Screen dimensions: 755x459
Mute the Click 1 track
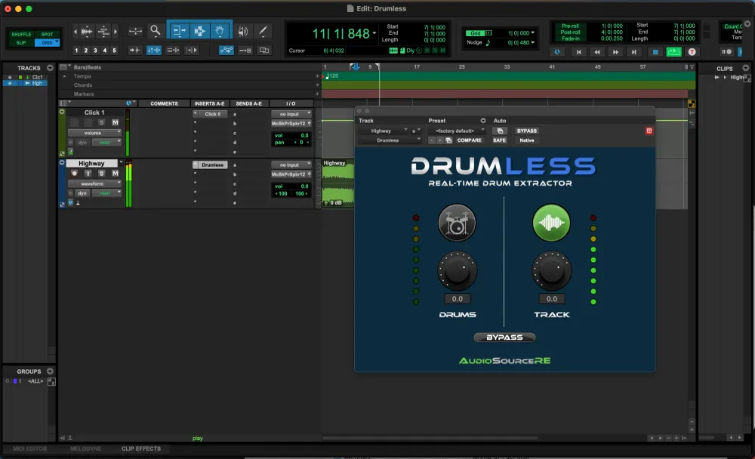(x=115, y=122)
